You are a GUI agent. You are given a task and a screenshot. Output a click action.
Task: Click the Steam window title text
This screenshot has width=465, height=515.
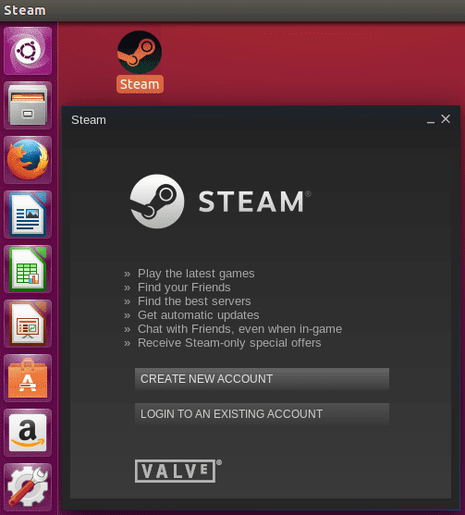click(x=89, y=120)
